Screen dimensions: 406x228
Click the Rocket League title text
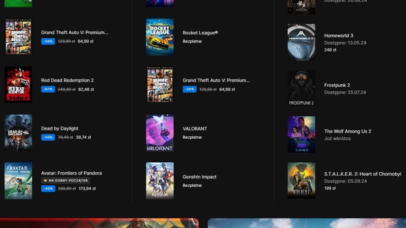[200, 33]
